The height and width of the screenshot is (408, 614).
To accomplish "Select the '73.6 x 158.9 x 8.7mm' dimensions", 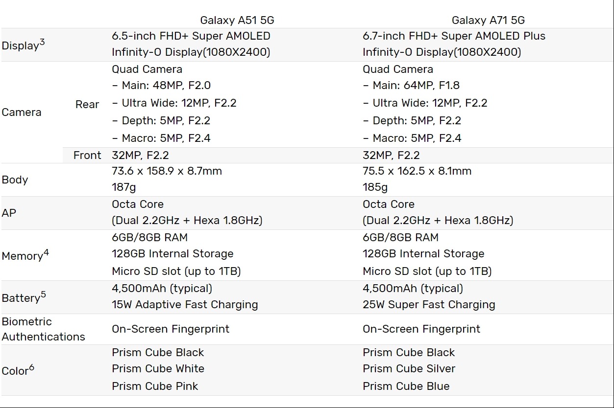I will pos(167,171).
